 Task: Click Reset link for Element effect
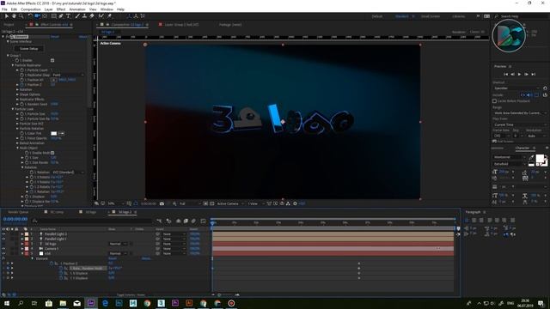click(x=55, y=36)
